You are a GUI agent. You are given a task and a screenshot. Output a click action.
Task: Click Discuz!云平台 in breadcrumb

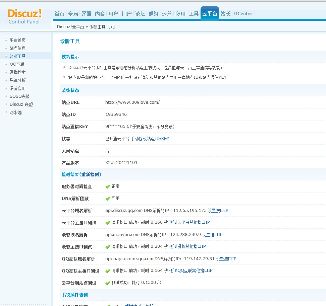(70, 27)
